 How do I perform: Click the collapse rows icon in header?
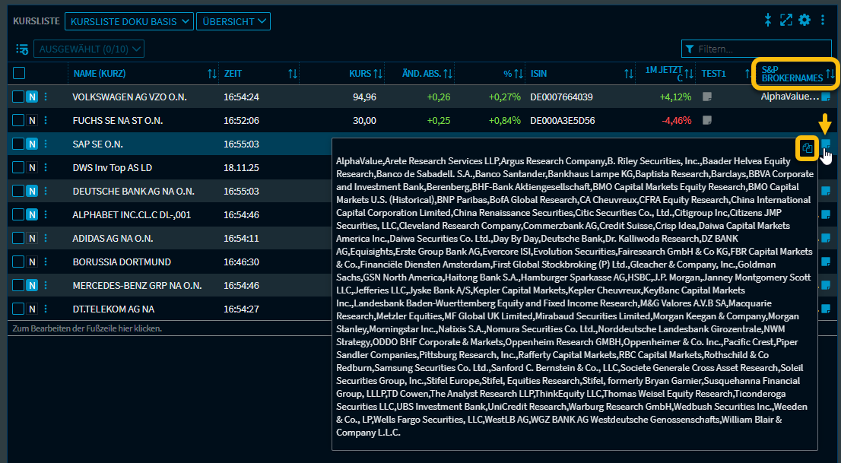(768, 21)
